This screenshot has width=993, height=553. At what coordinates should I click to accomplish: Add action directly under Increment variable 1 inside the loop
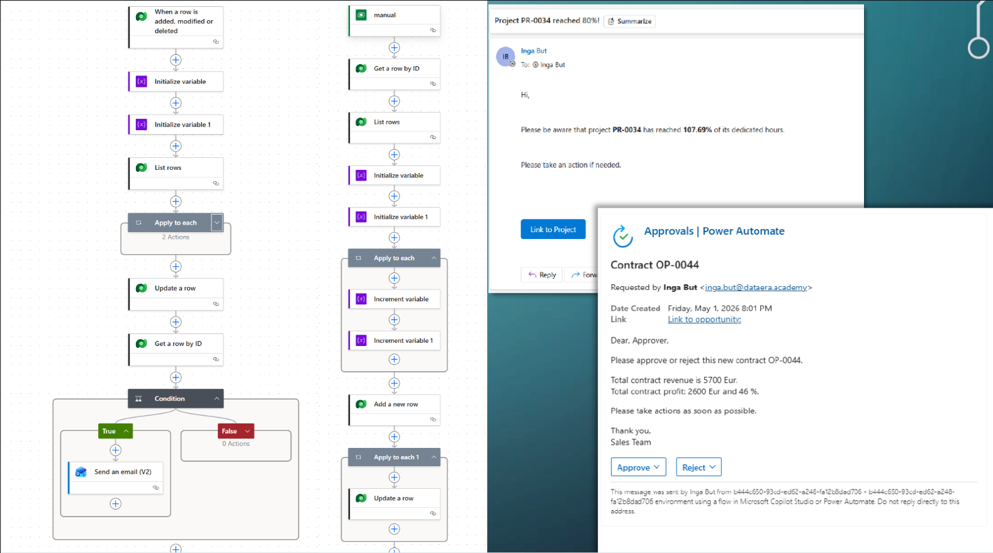point(394,359)
